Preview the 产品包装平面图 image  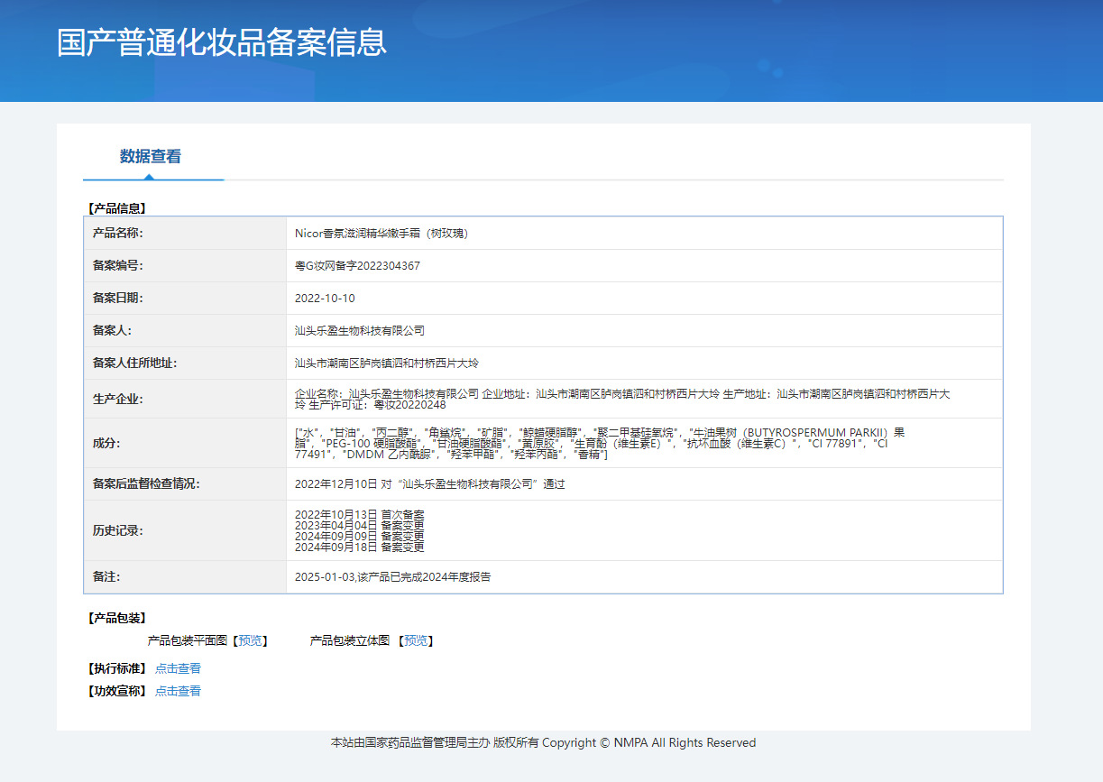(250, 640)
